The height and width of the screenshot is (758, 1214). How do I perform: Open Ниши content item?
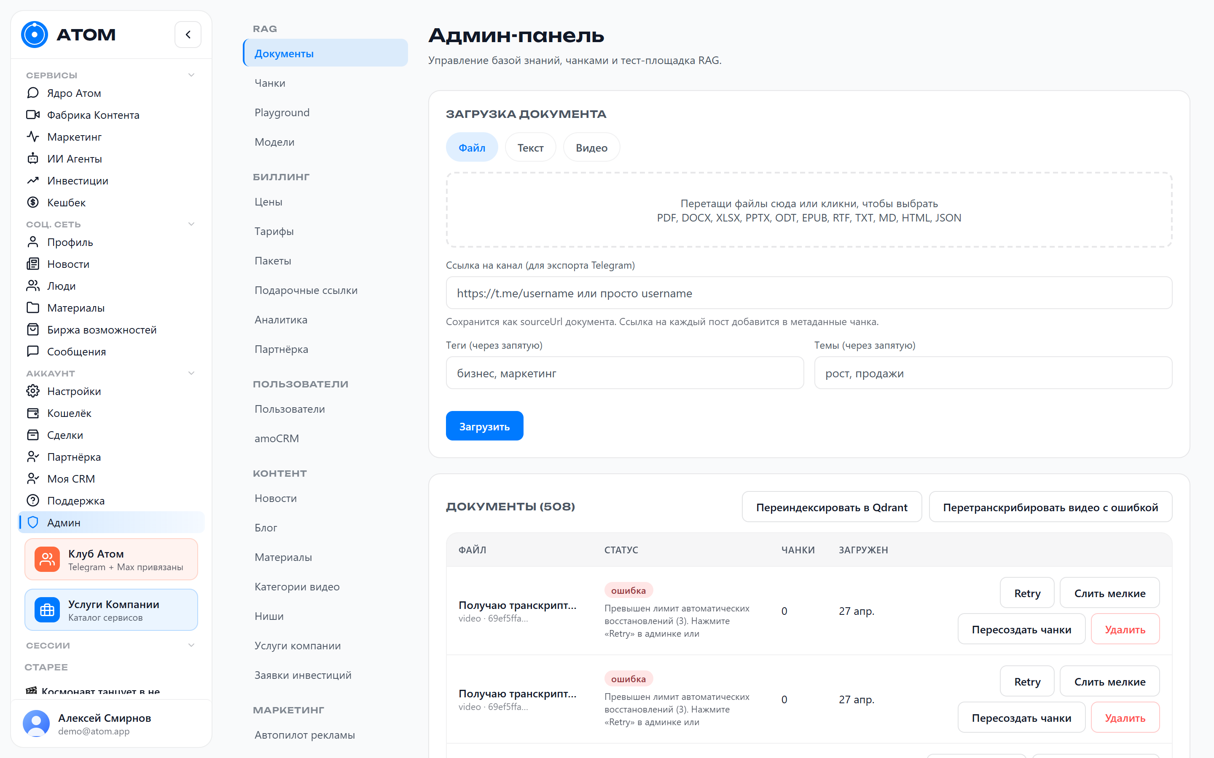point(325,616)
